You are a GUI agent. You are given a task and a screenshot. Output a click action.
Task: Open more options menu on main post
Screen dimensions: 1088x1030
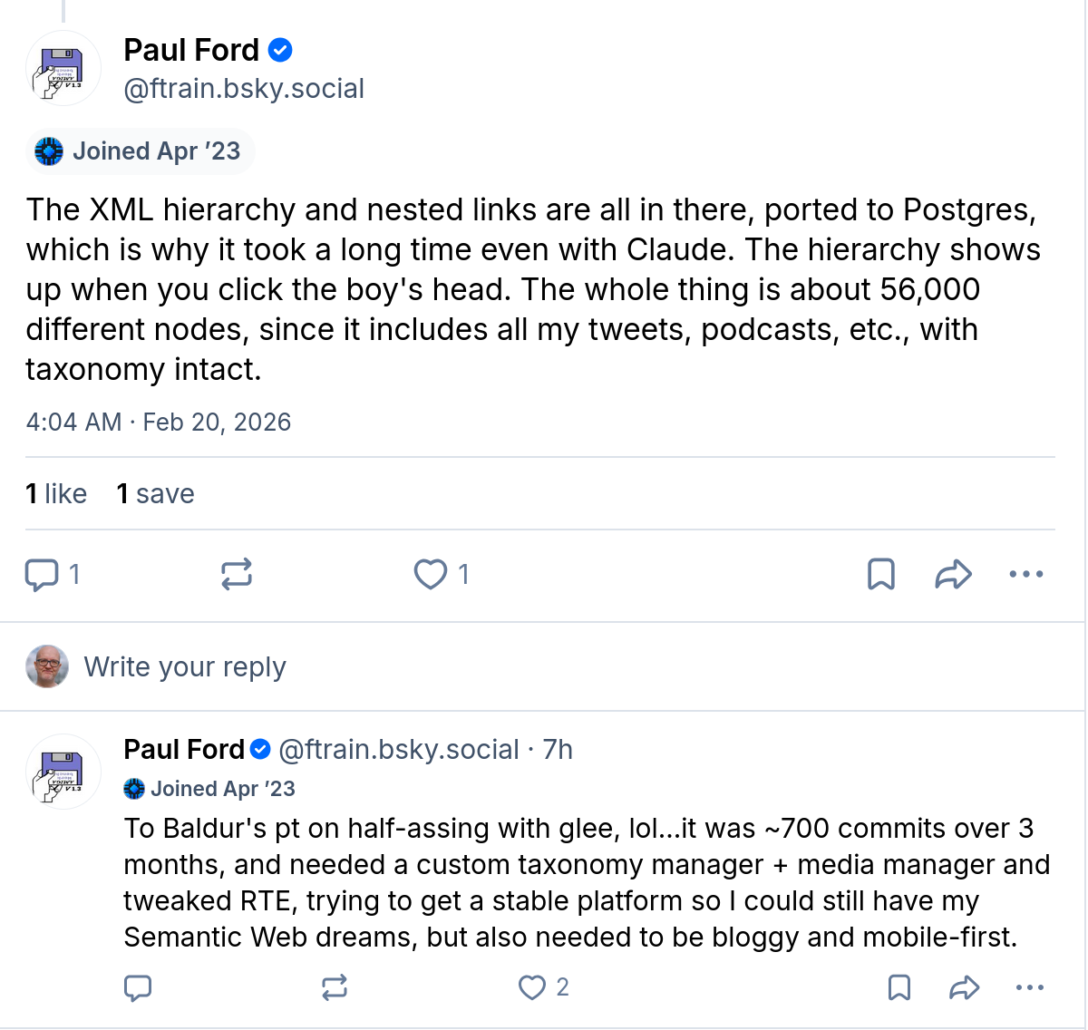pos(1026,575)
